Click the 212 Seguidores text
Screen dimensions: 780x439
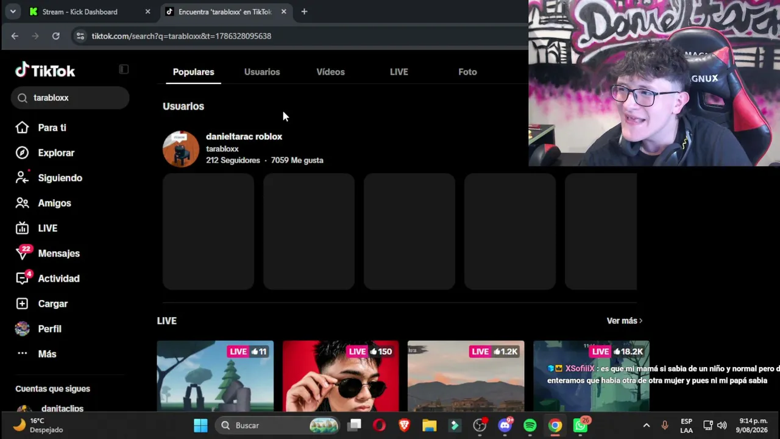[x=233, y=160]
